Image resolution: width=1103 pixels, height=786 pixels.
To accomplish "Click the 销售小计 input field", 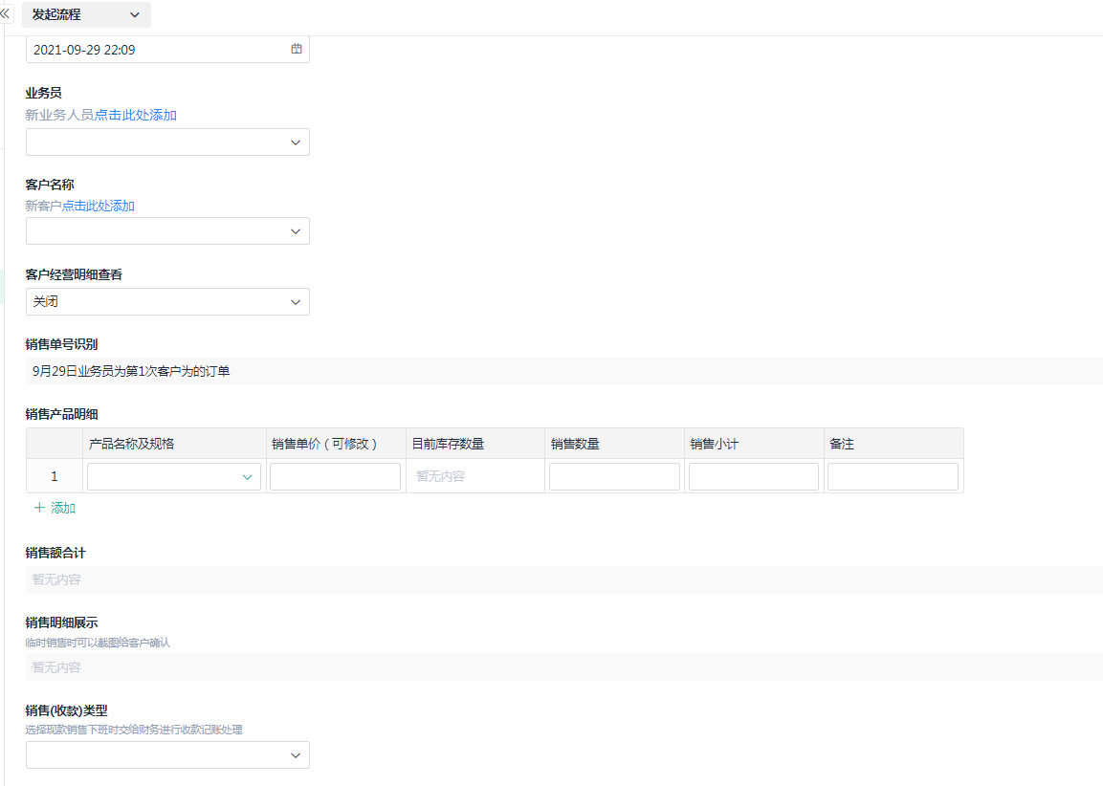I will 754,476.
